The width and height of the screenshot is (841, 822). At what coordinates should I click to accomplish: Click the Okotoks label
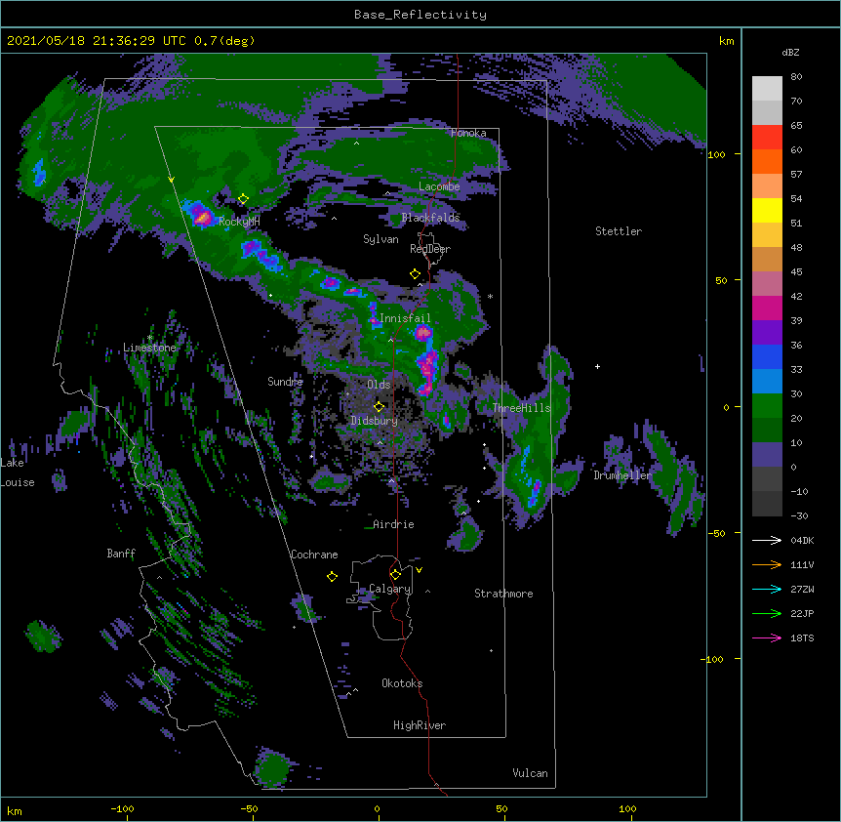click(402, 683)
